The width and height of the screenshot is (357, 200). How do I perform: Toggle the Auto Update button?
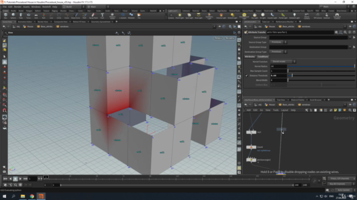click(x=344, y=190)
